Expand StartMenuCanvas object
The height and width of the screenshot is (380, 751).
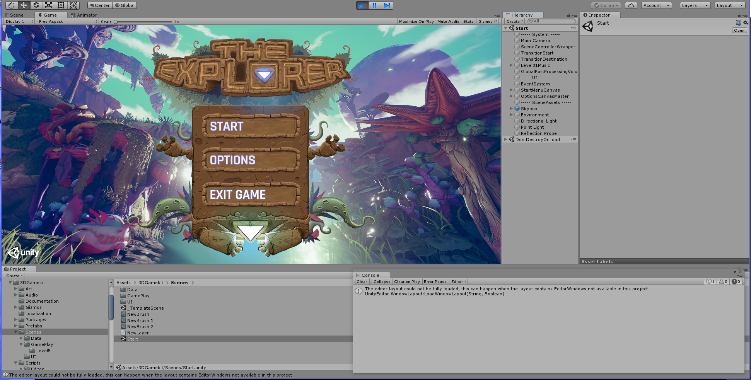[x=511, y=90]
